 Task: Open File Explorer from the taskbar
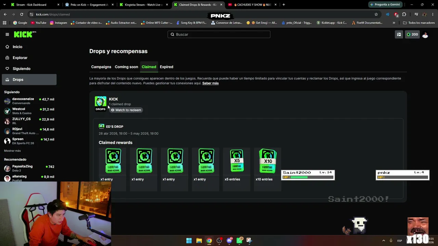199,241
